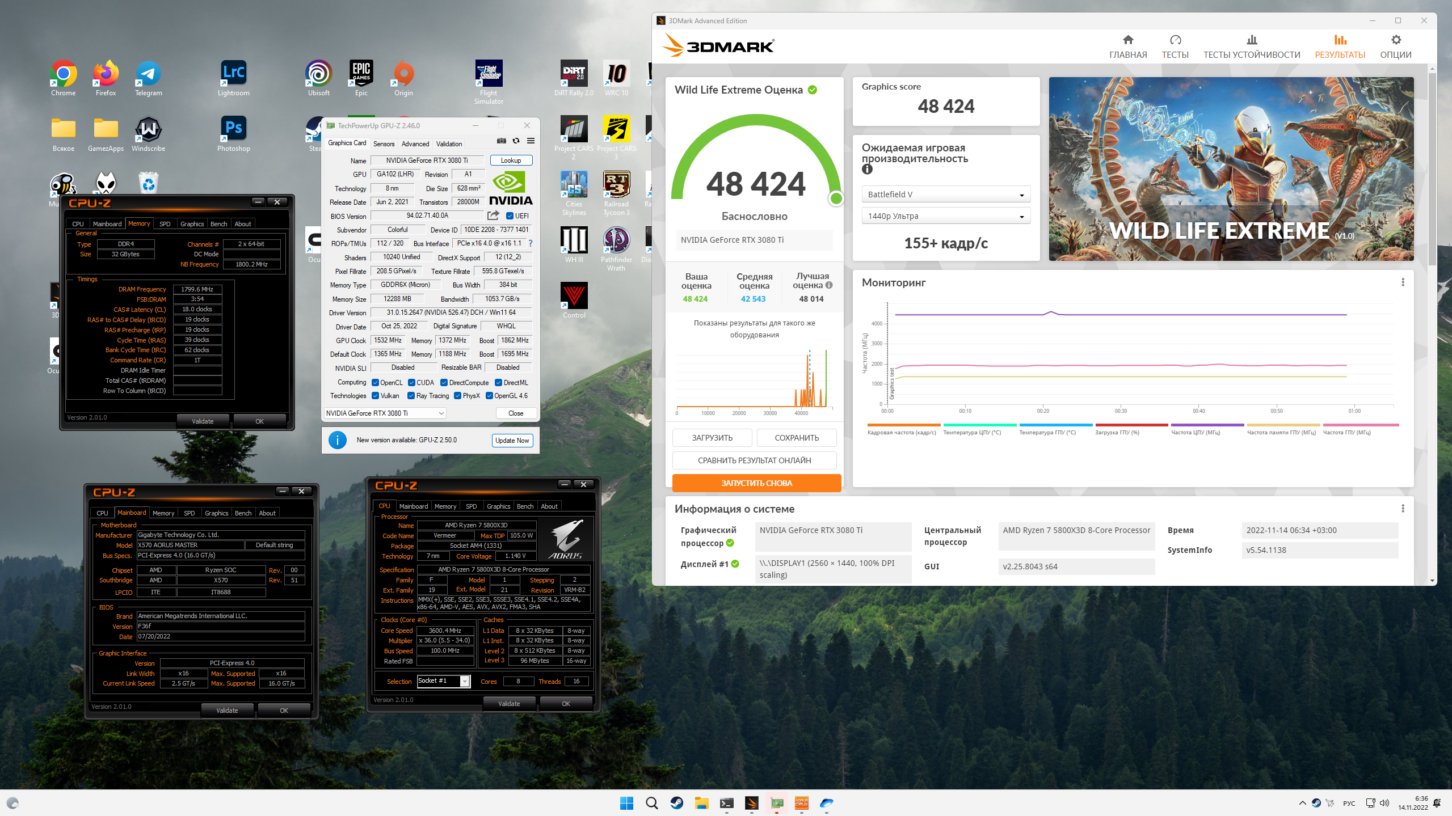Viewport: 1452px width, 816px height.
Task: Open Photoshop desktop shortcut
Action: pyautogui.click(x=233, y=134)
